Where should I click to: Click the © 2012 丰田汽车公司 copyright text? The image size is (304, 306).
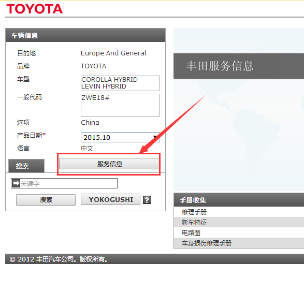coord(59,259)
